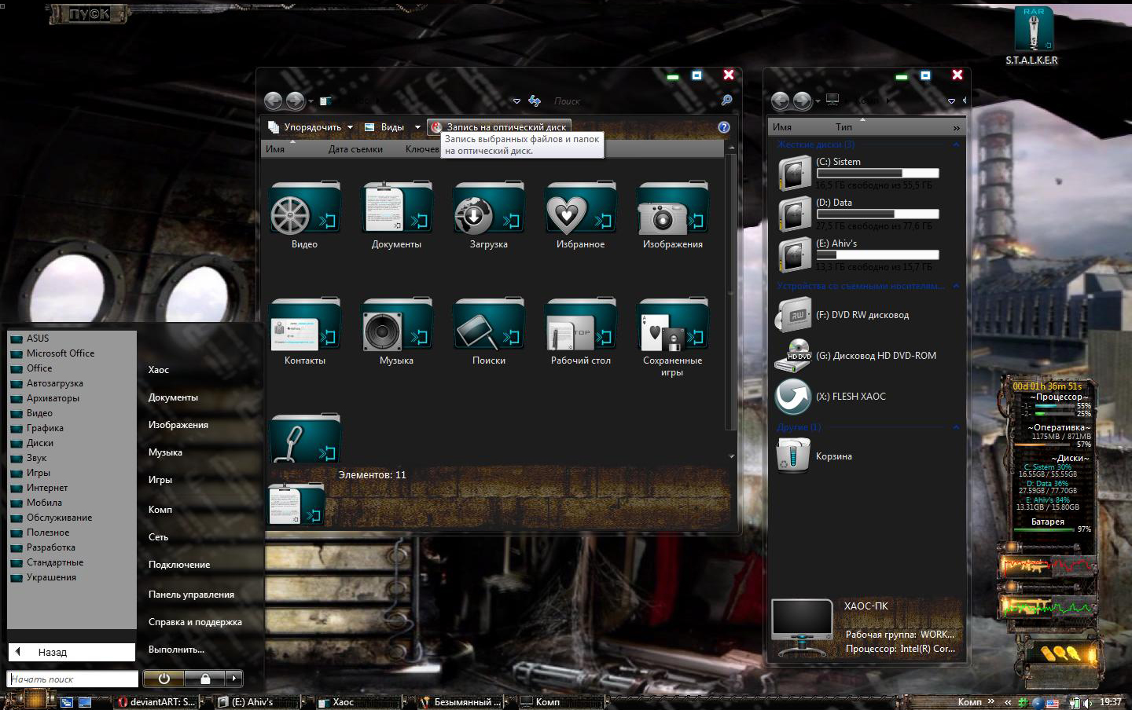Screen dimensions: 1132x710
Task: Collapse the removable storage devices group
Action: tap(956, 286)
